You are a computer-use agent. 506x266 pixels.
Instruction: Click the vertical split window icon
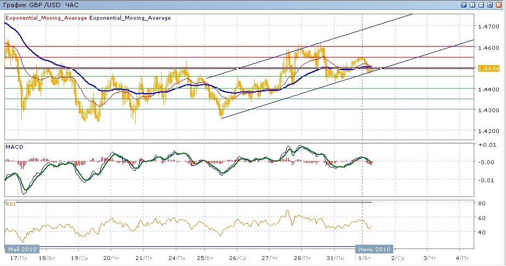click(473, 4)
